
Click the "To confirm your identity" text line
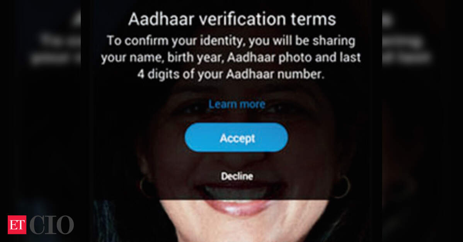pos(231,41)
